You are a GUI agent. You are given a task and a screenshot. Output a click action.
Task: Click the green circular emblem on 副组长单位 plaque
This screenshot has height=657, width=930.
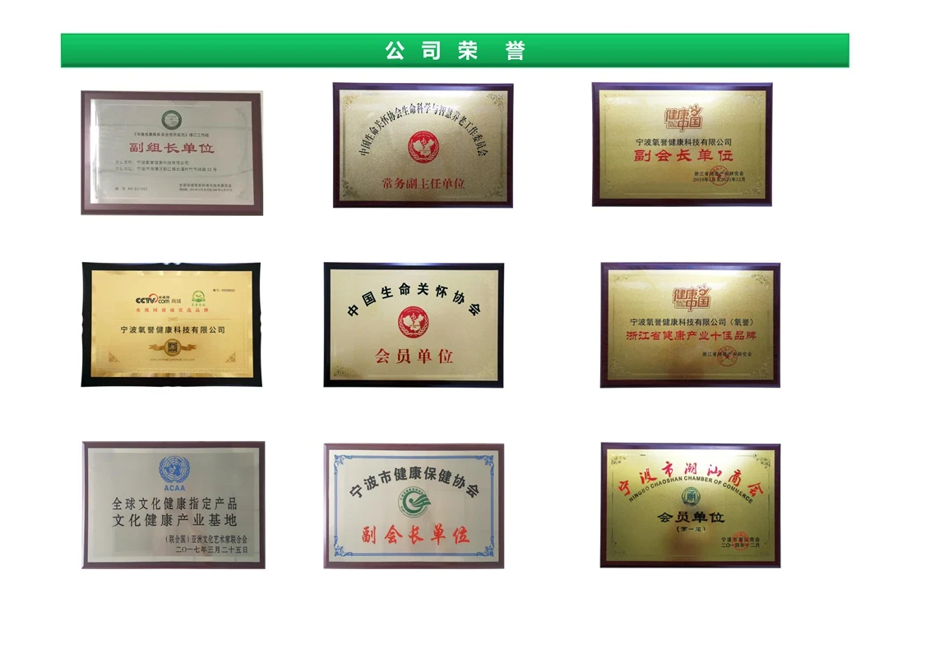(x=172, y=120)
